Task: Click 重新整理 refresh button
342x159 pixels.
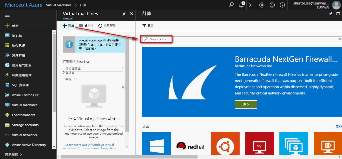Action: coord(107,25)
